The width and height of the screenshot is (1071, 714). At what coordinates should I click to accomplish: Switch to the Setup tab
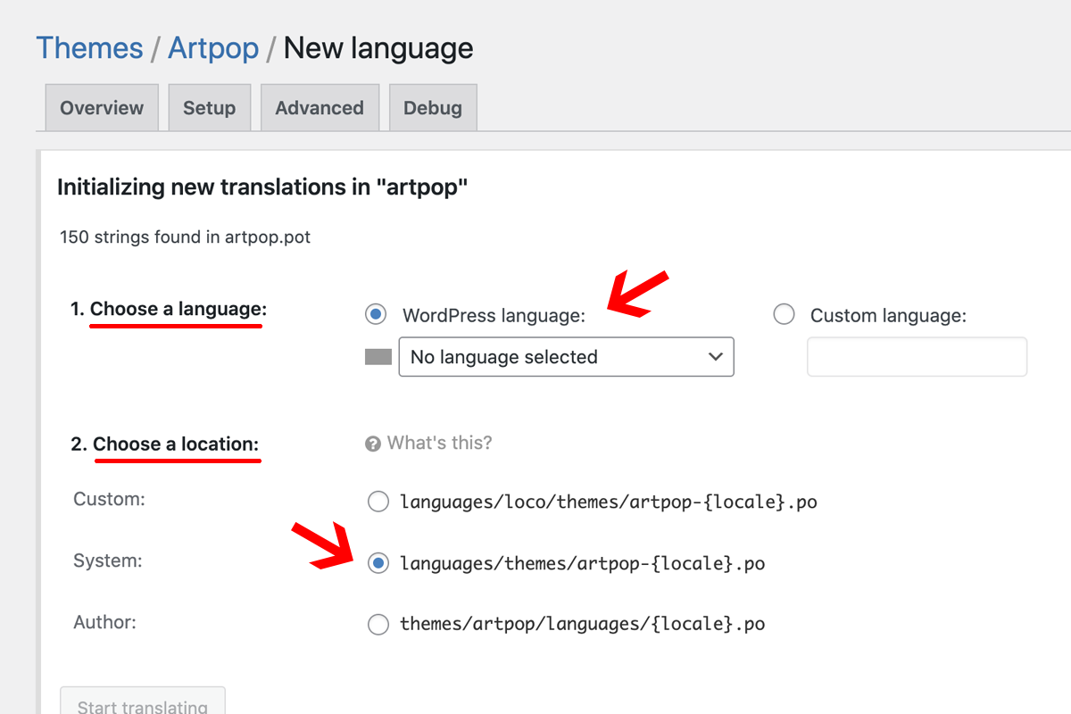(x=209, y=108)
